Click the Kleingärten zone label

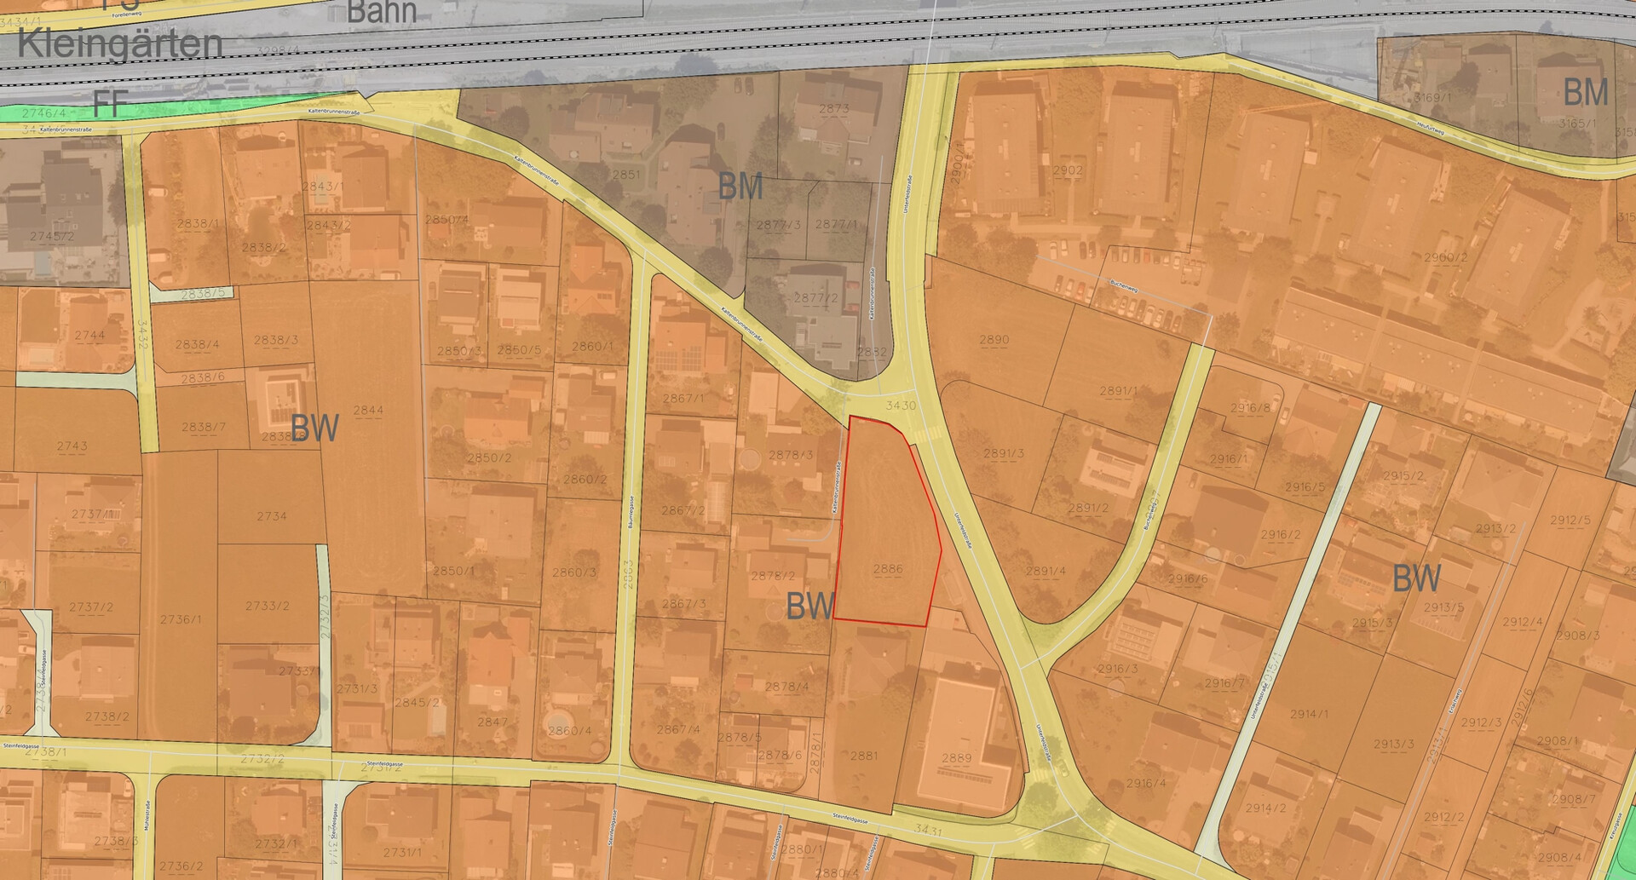(x=119, y=44)
